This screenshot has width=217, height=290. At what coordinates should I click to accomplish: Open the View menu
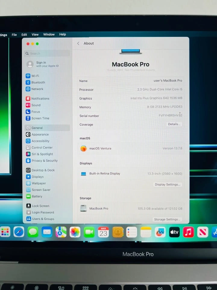pyautogui.click(x=35, y=35)
